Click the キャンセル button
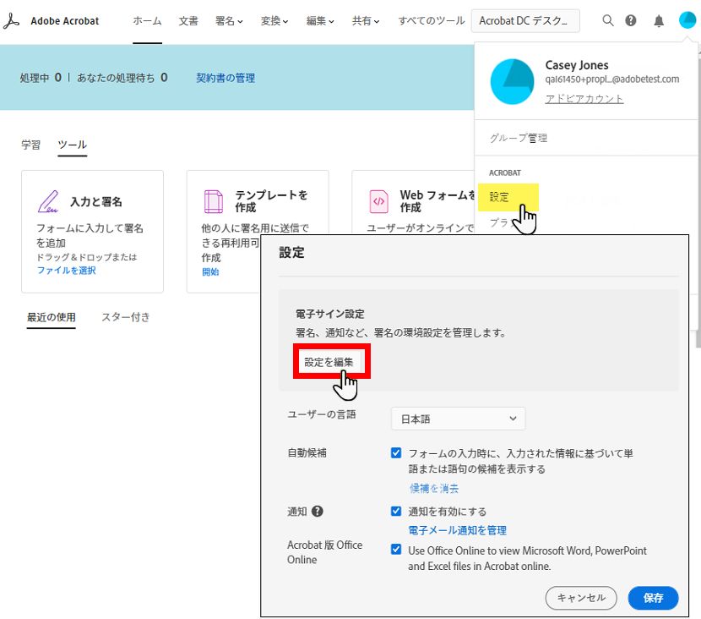 point(581,598)
